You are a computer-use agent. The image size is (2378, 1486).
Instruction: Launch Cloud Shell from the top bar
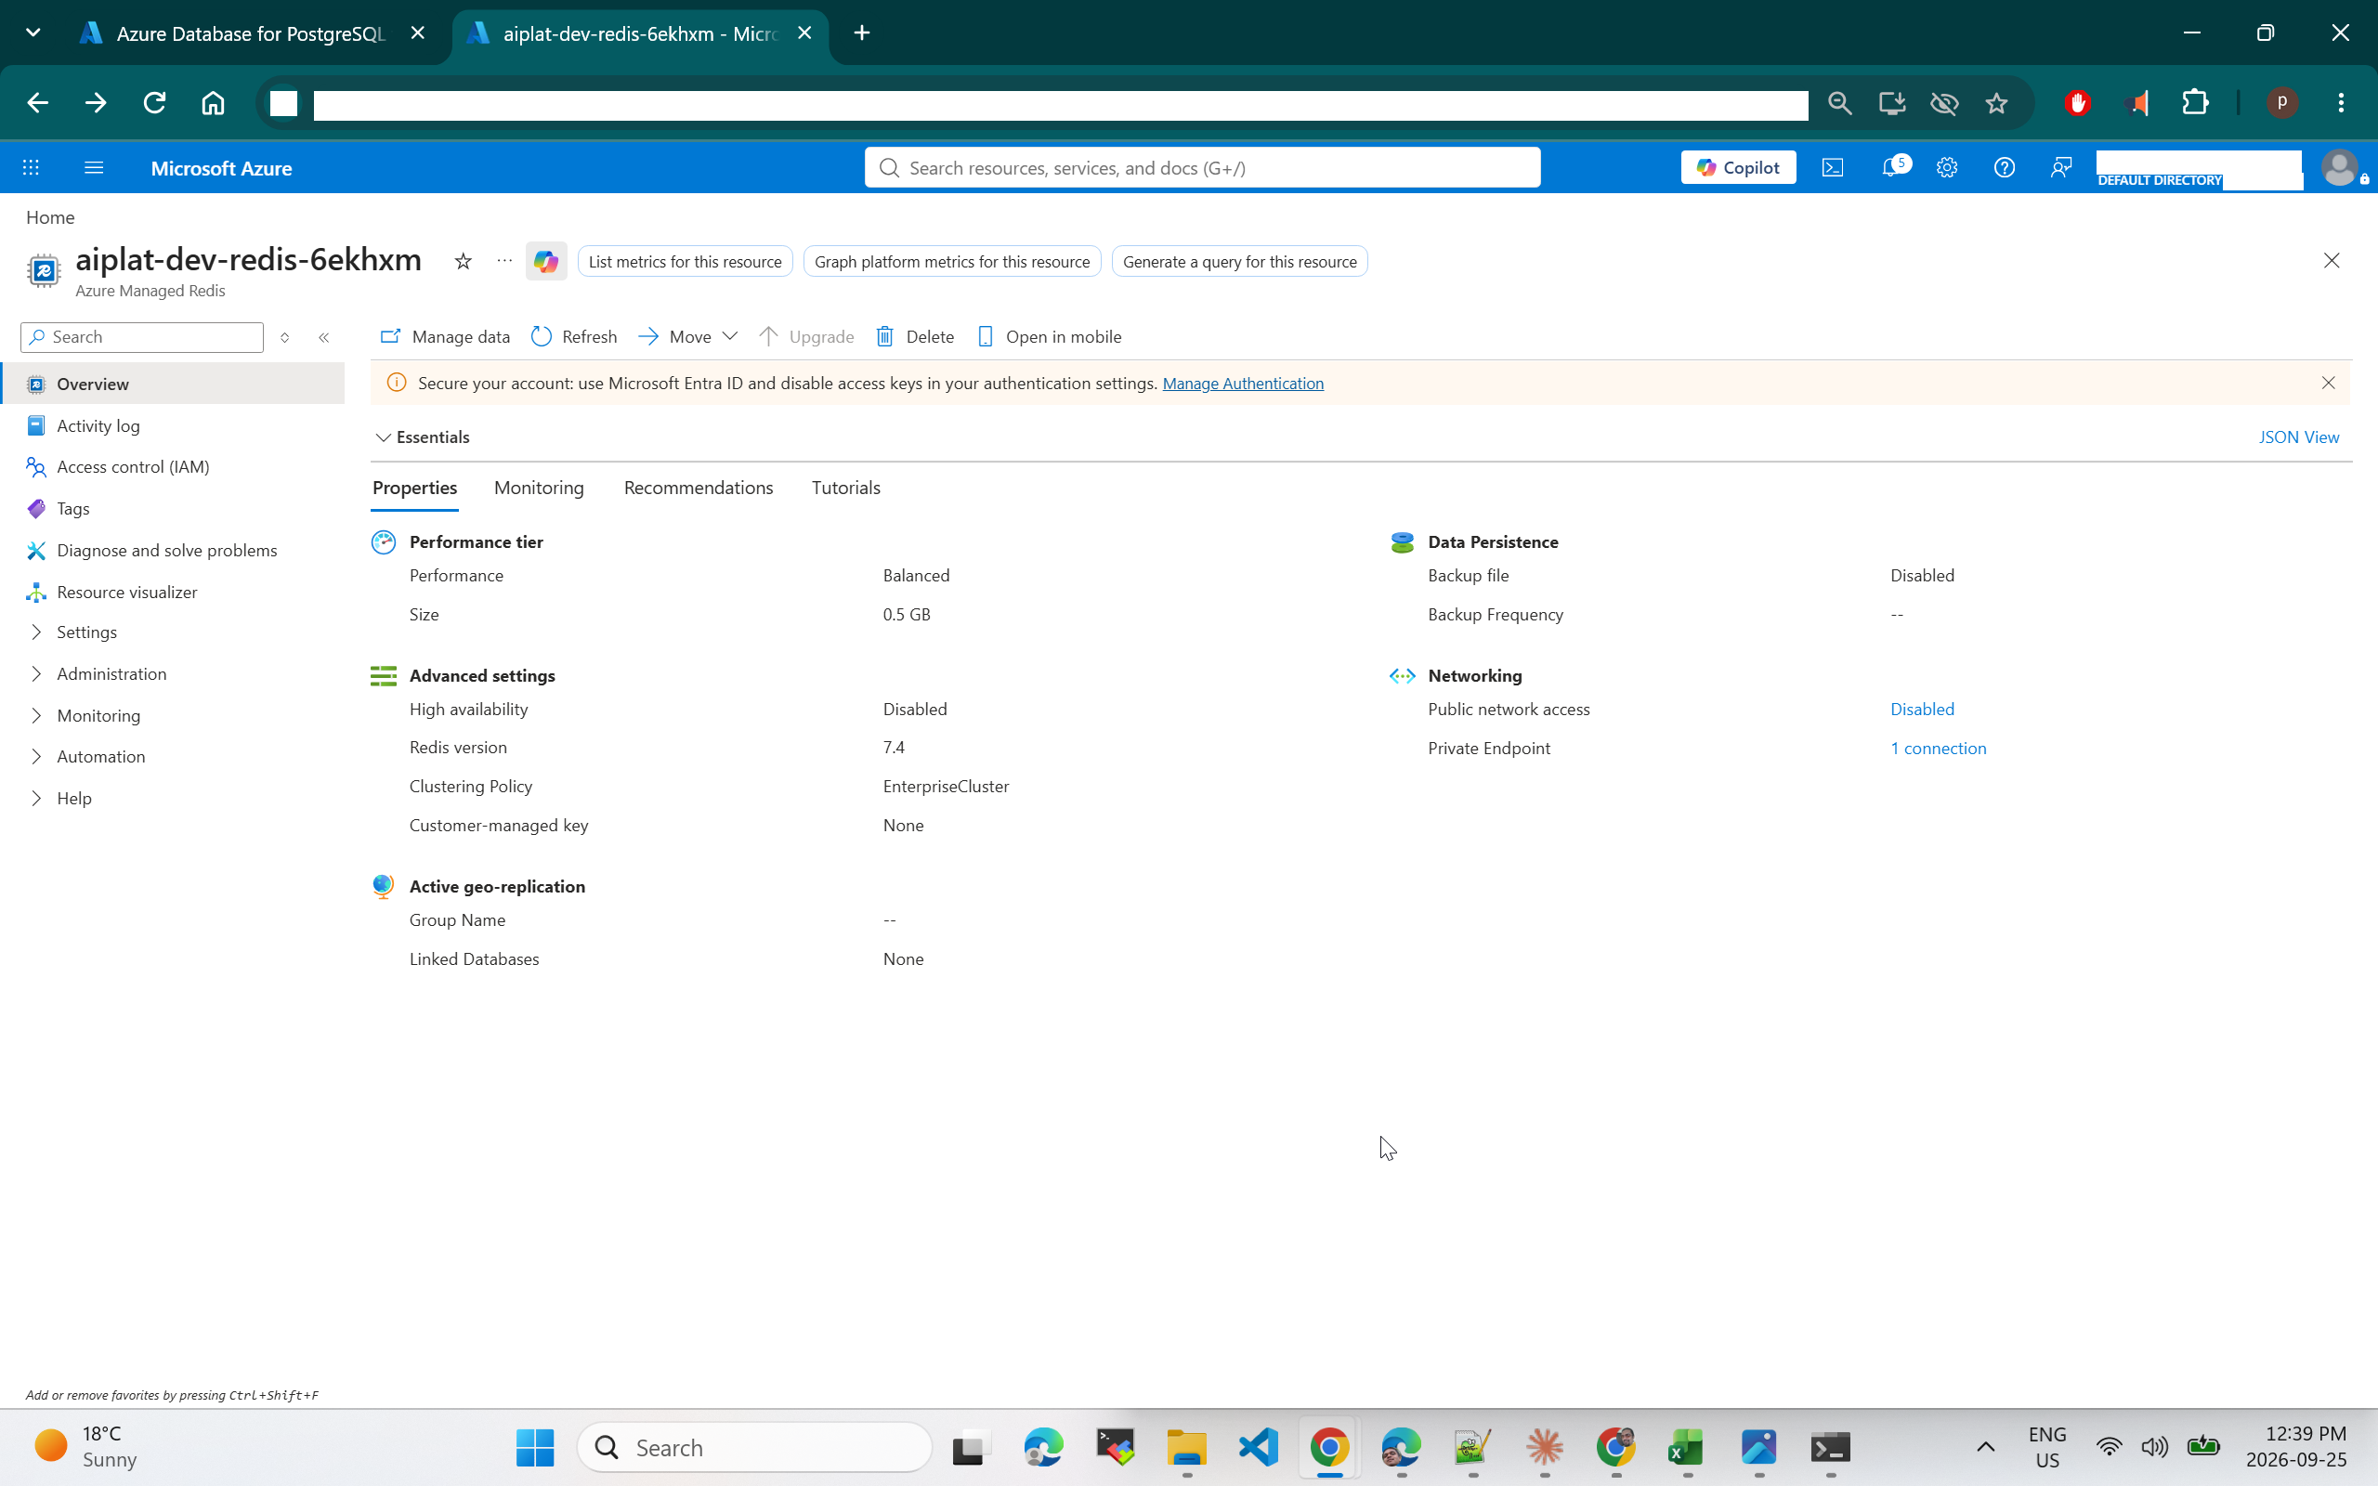(1833, 168)
